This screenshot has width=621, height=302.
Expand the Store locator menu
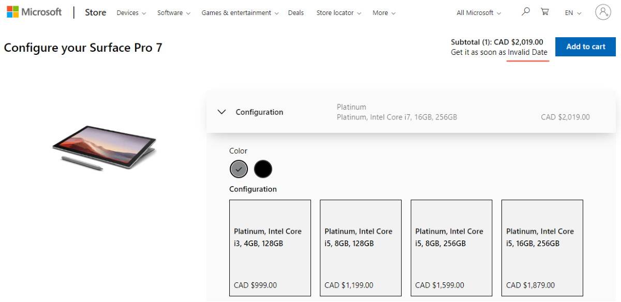(x=339, y=13)
